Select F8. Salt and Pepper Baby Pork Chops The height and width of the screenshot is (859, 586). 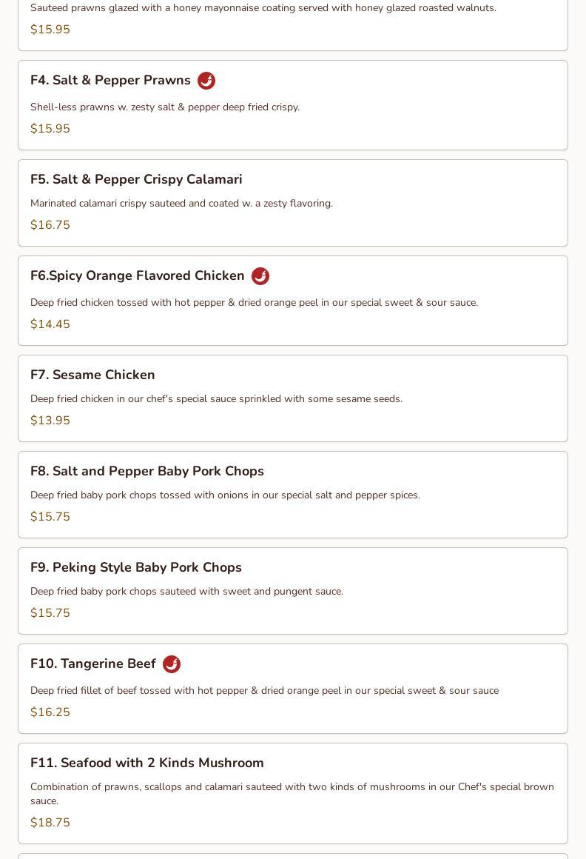click(x=147, y=471)
